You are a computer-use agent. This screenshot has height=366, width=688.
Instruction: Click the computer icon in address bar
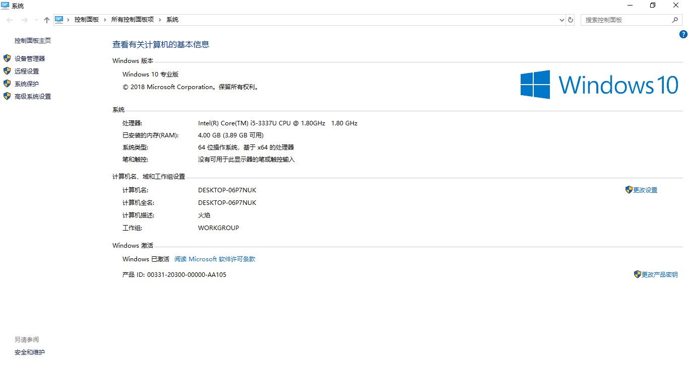coord(59,20)
